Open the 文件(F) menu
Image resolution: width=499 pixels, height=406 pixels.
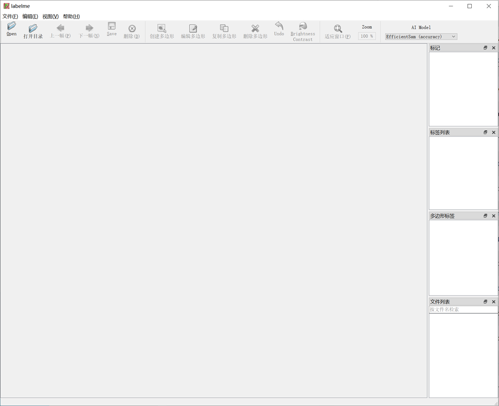pos(10,16)
